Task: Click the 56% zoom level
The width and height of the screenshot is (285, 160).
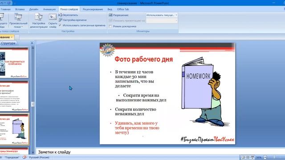Action: click(x=259, y=157)
